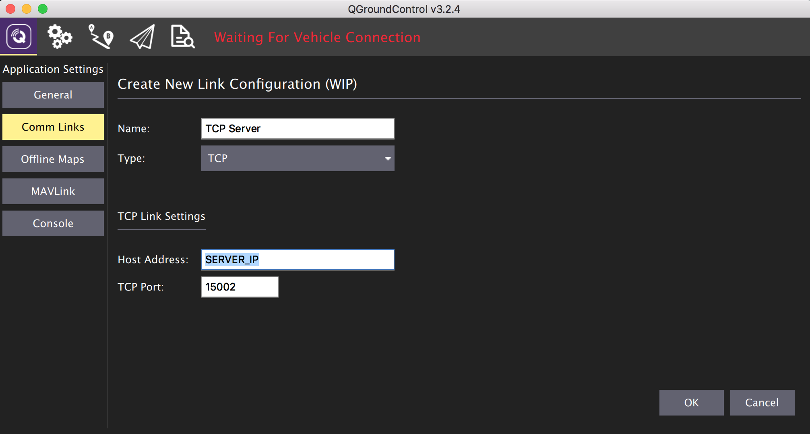Click the Create New Link Configuration heading
The image size is (810, 434).
point(237,84)
